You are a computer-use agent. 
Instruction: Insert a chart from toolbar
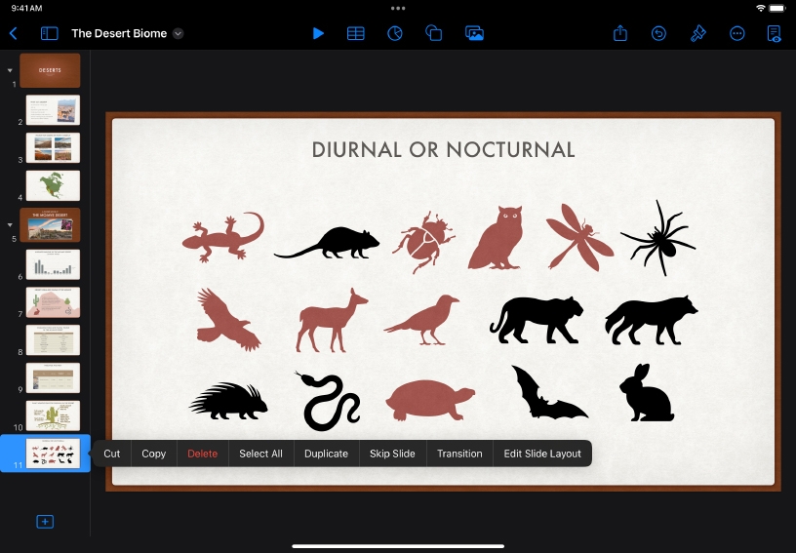click(395, 33)
